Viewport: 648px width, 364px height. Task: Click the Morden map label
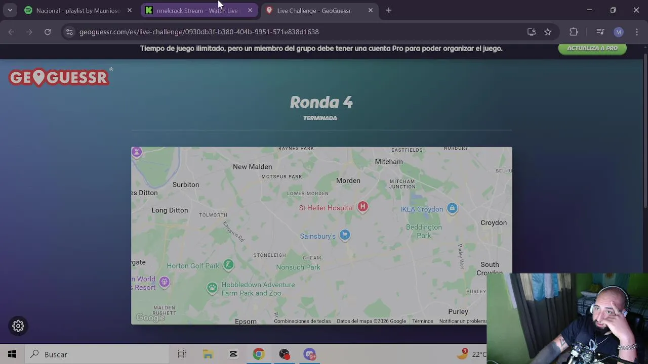pos(348,180)
